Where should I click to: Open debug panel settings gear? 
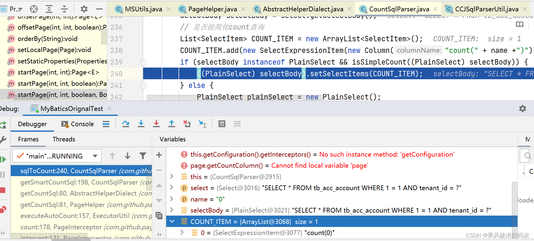click(x=523, y=109)
